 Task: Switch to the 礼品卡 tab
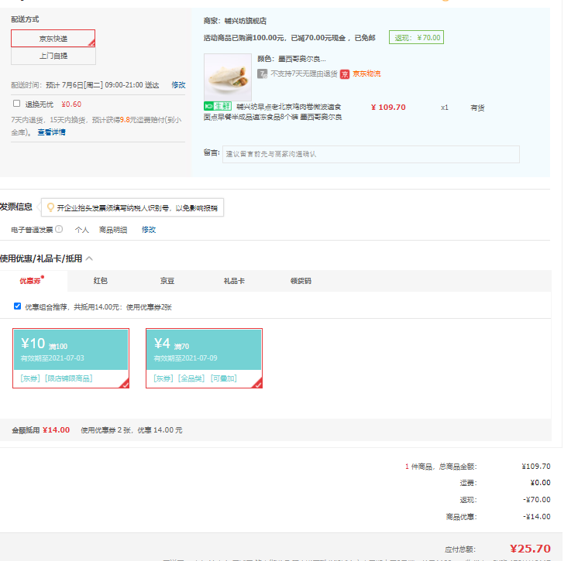click(234, 281)
